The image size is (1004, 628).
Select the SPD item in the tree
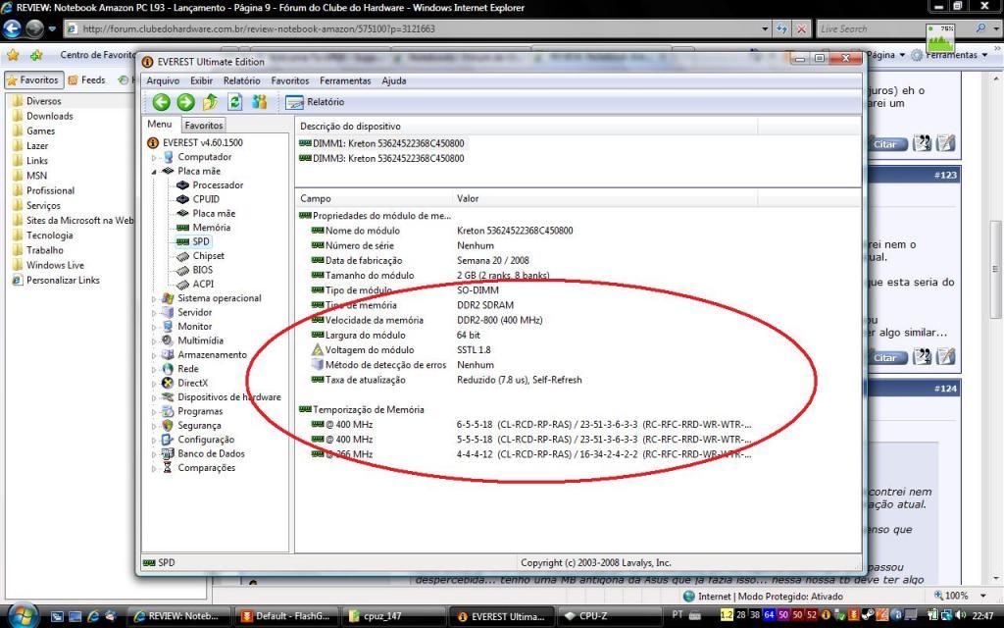click(x=201, y=241)
